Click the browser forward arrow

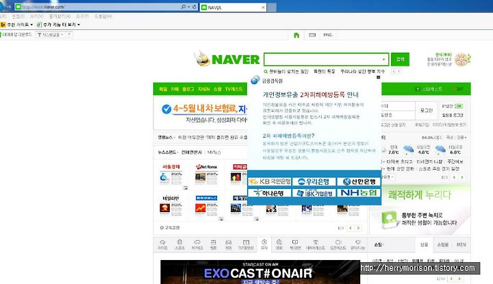[x=8, y=7]
